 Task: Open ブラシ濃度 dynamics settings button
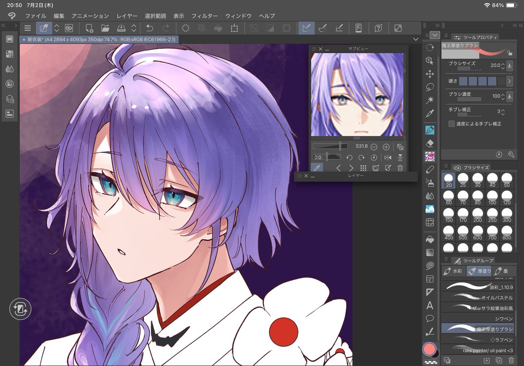click(510, 96)
